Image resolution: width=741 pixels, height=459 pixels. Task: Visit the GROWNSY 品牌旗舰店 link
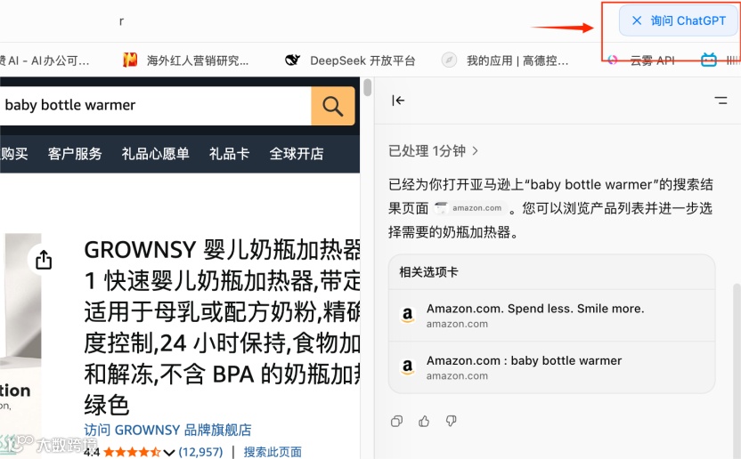(x=167, y=431)
